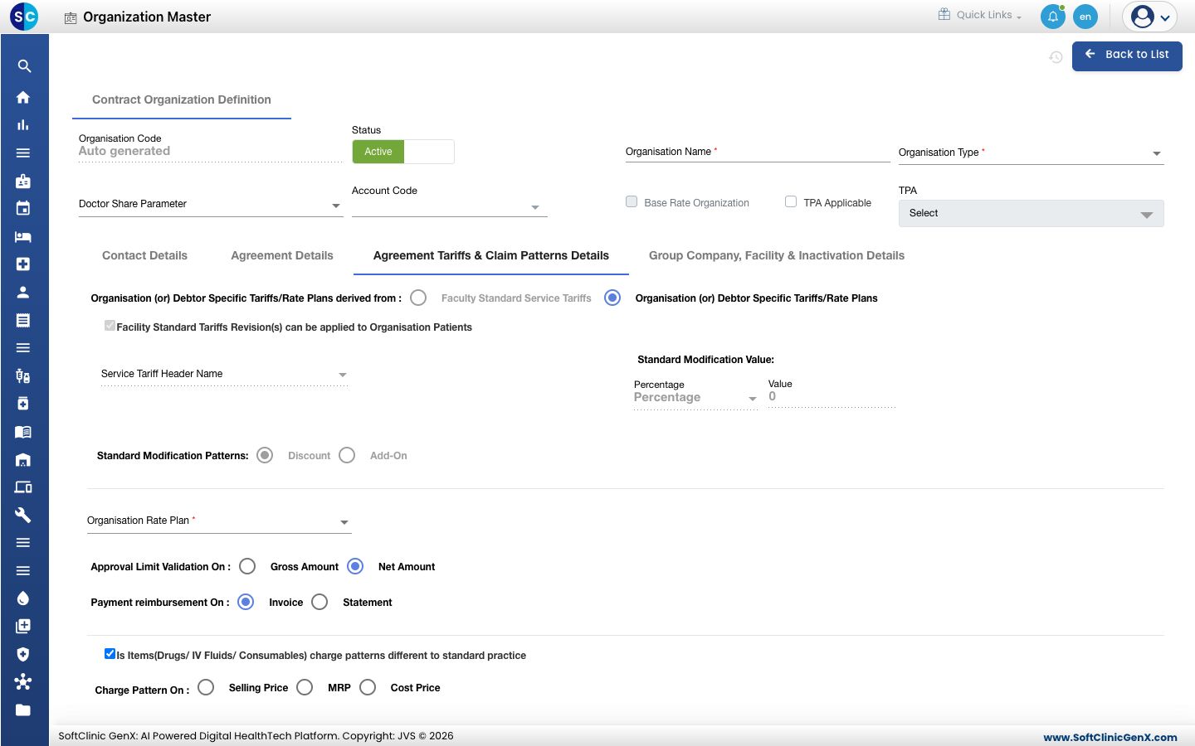
Task: Click the SC logo at the top left
Action: tap(24, 16)
